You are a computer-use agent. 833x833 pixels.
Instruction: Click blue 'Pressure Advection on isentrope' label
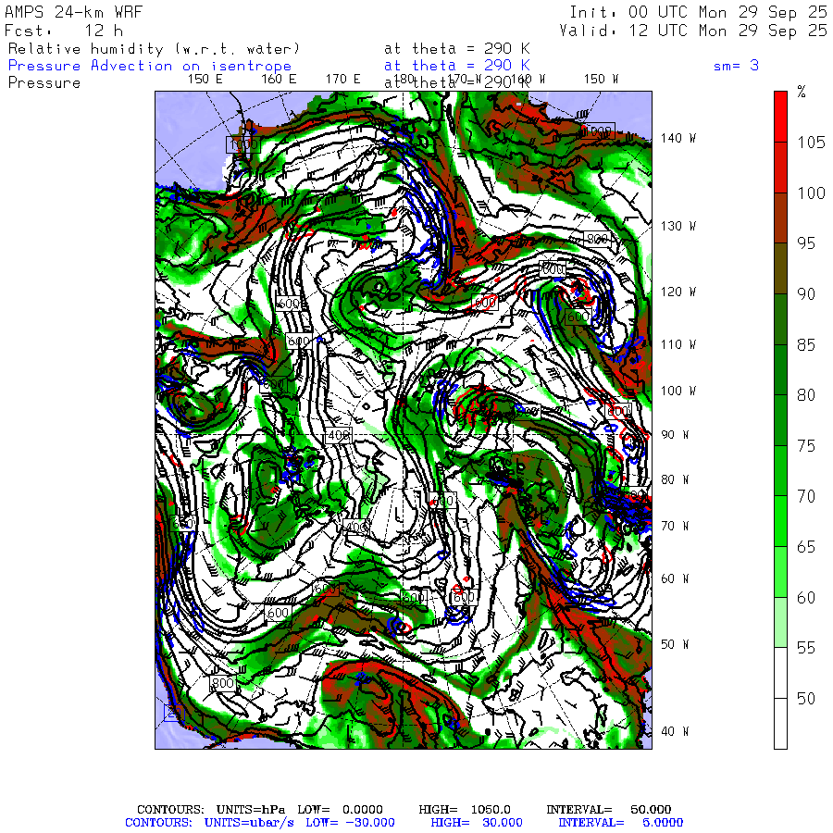click(150, 66)
